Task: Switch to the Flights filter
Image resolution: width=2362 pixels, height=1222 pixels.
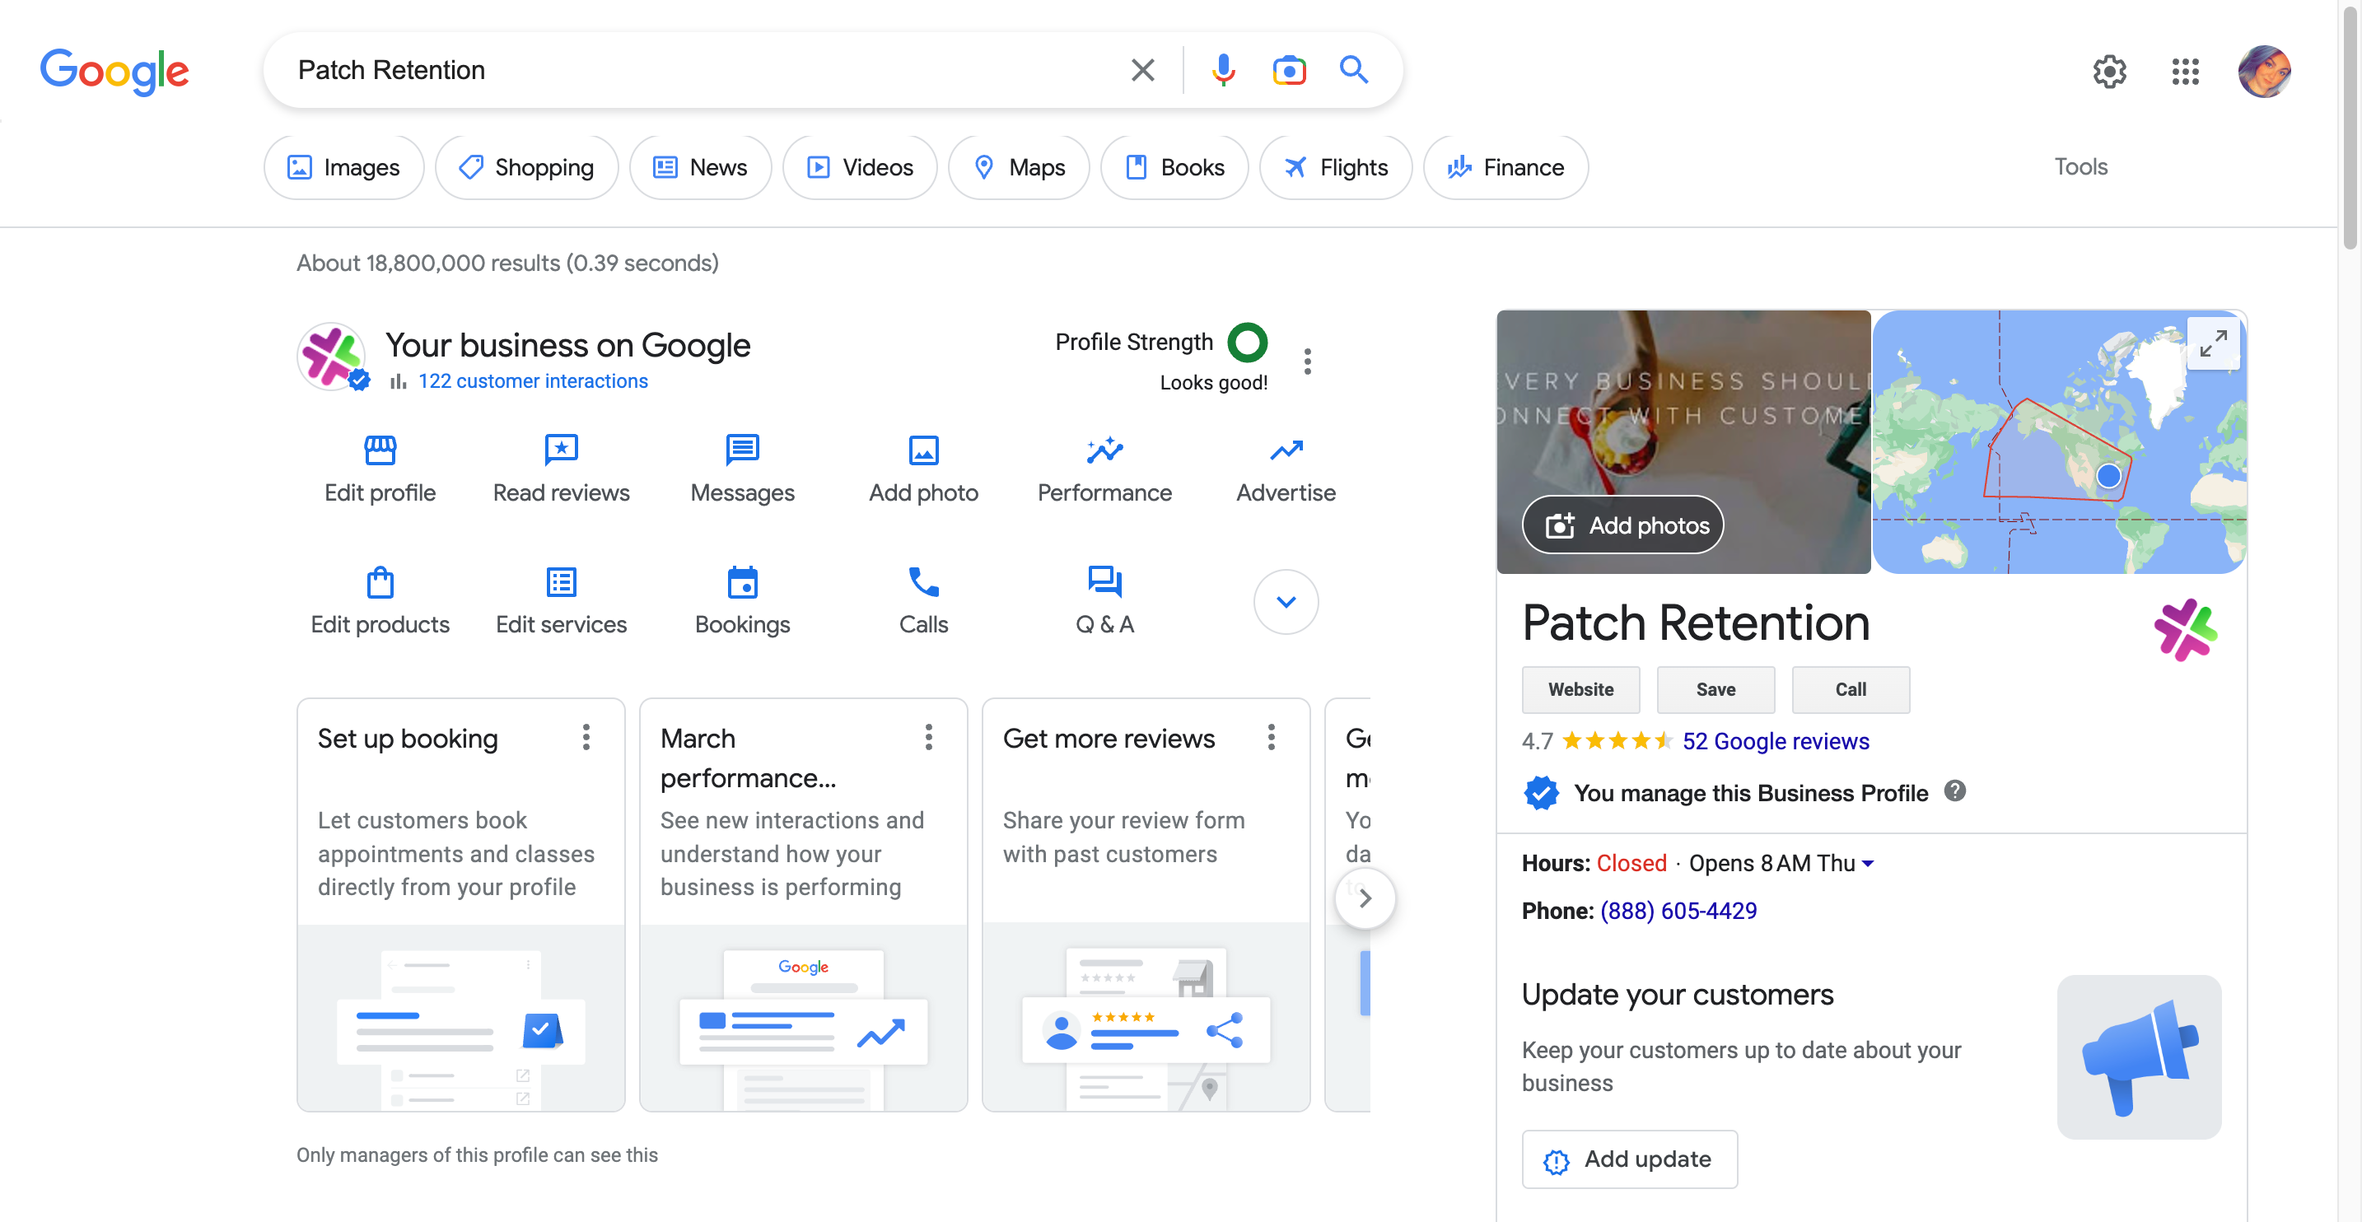Action: pos(1335,167)
